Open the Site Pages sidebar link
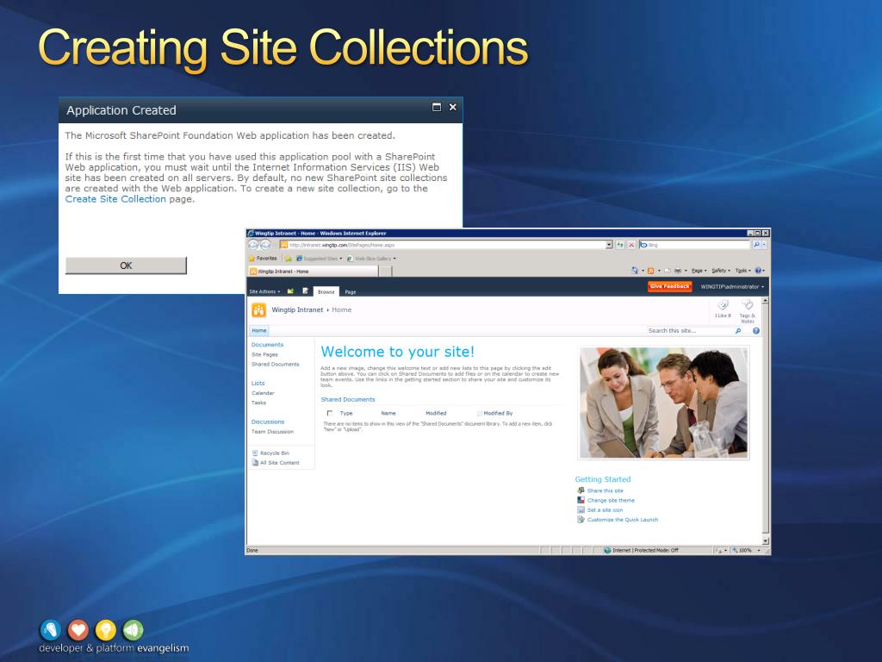The image size is (882, 662). pos(264,354)
